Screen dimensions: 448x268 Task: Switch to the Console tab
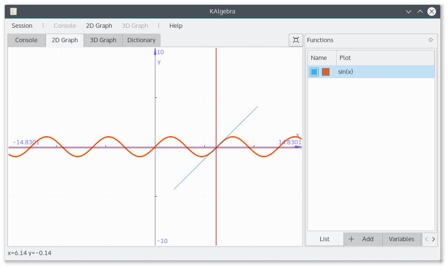pyautogui.click(x=26, y=40)
